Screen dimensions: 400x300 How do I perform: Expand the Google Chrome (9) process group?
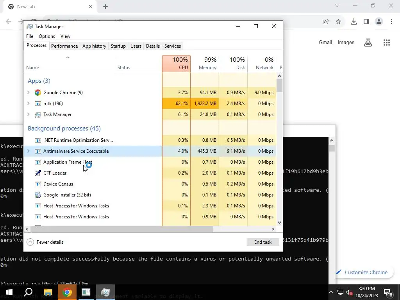(x=28, y=93)
